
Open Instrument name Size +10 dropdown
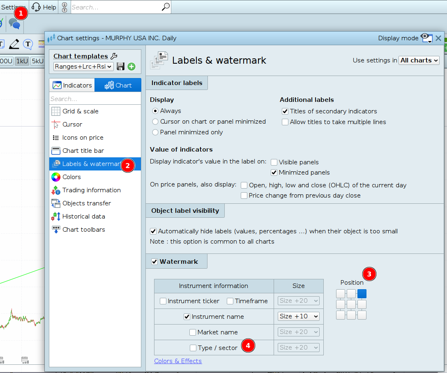(x=298, y=316)
